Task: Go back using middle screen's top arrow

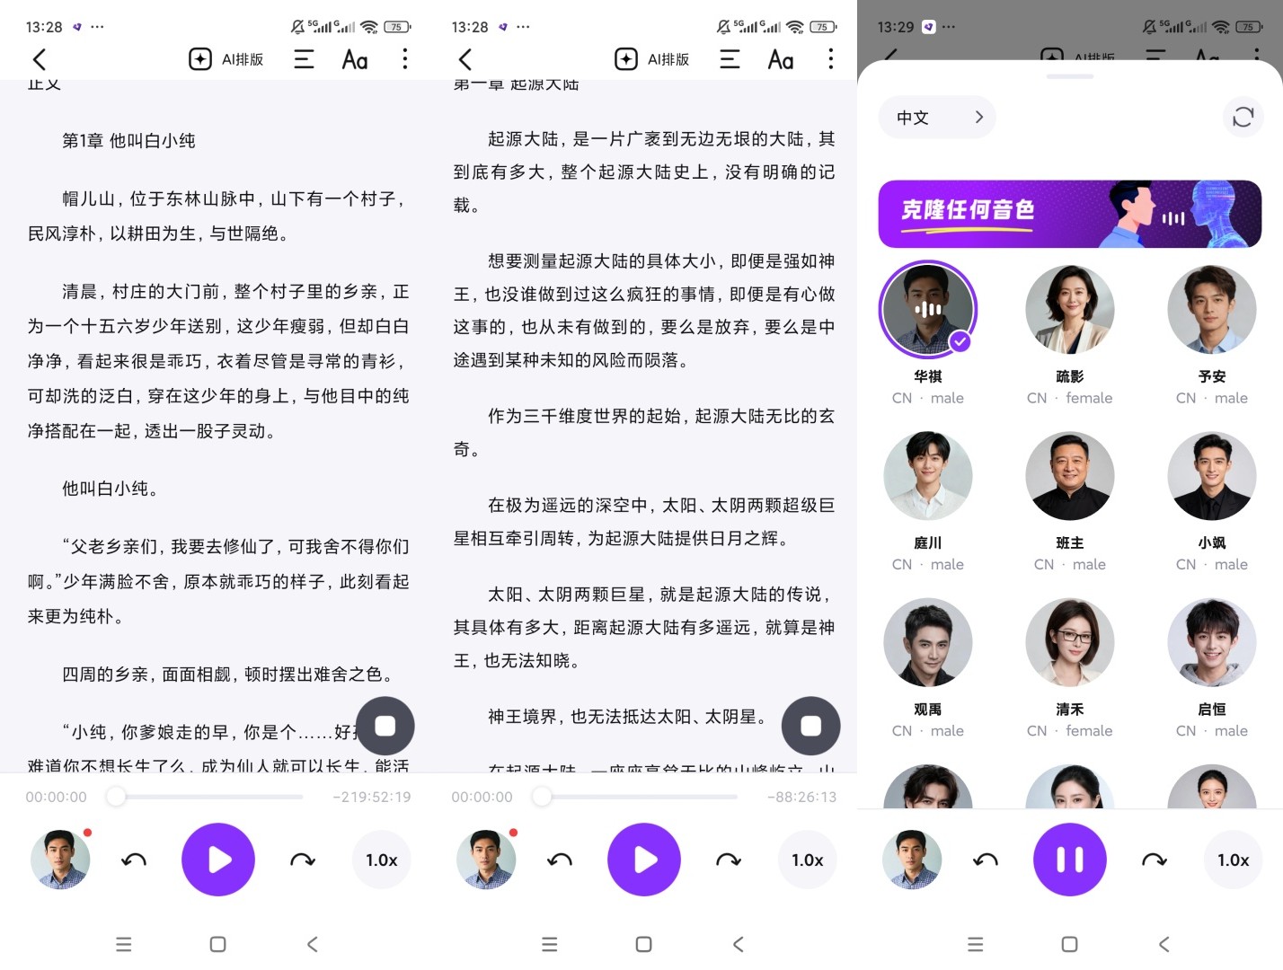Action: [465, 60]
